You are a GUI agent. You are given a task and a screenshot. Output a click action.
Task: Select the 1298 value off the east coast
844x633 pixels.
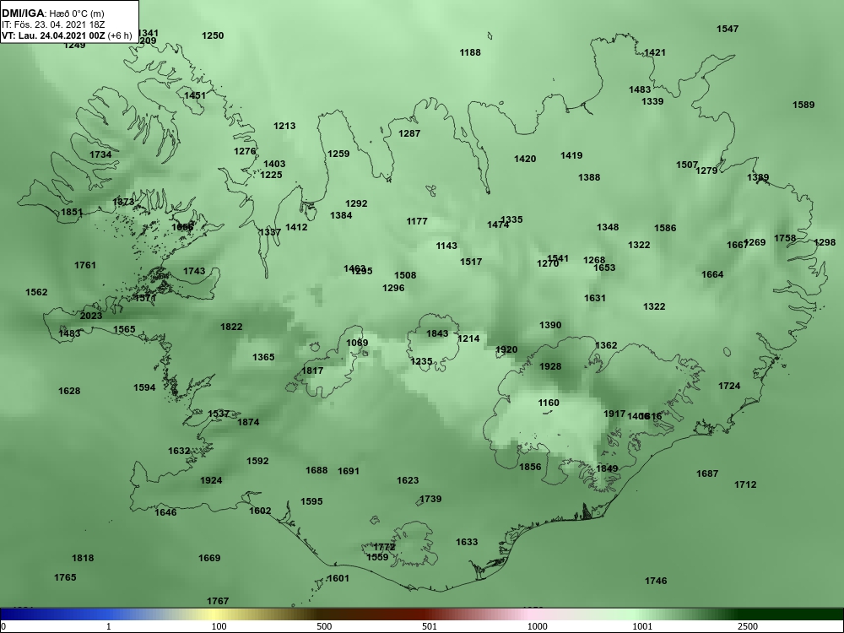pos(824,243)
